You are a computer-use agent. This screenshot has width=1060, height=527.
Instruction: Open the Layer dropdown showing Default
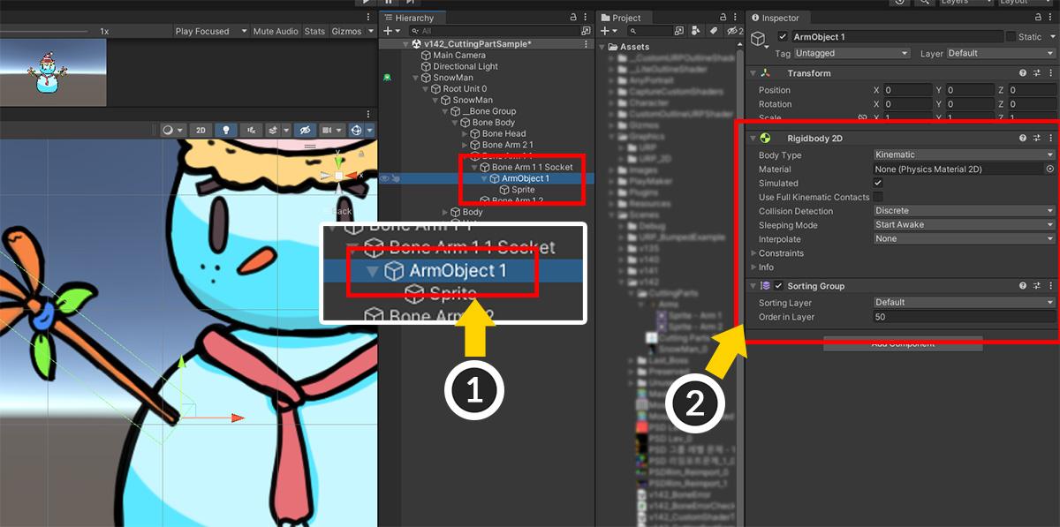coord(1000,53)
